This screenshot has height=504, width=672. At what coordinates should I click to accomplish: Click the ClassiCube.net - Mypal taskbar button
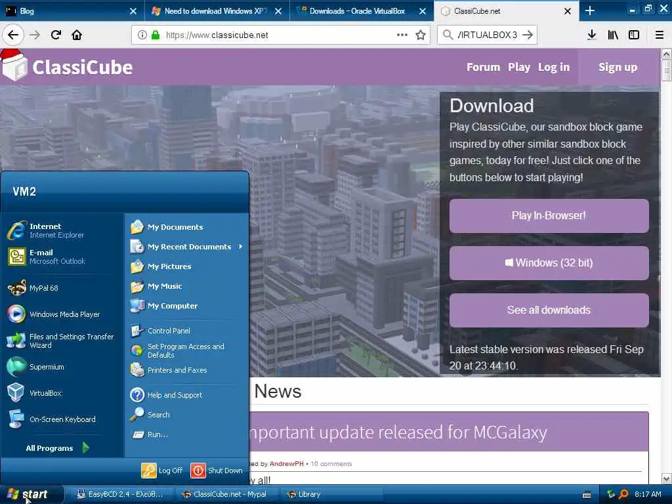(226, 494)
